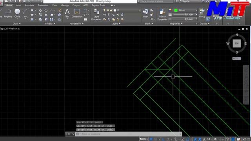
Task: Switch to the Insert ribbon tab
Action: (x=18, y=5)
